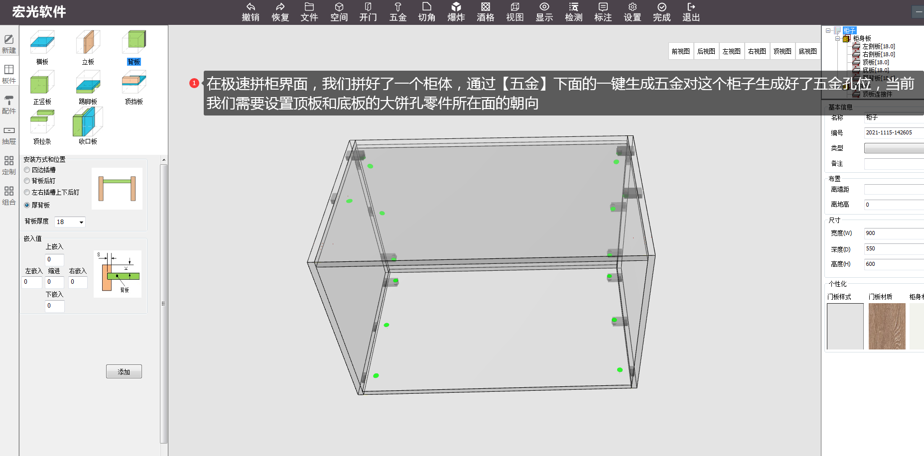
Task: Select the 背板 back panel icon
Action: coord(134,42)
